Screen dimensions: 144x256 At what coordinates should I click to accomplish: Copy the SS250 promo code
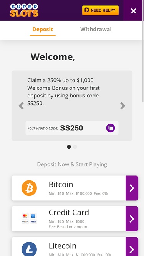point(111,128)
